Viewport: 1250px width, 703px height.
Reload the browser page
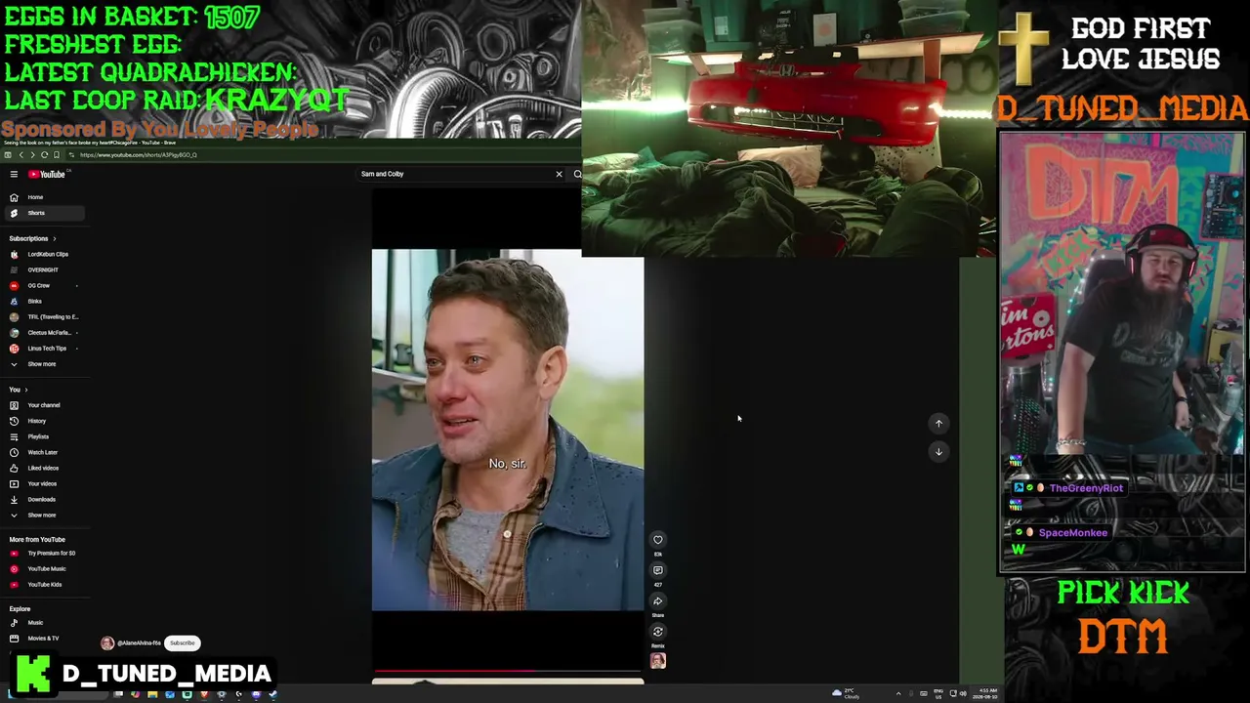44,155
